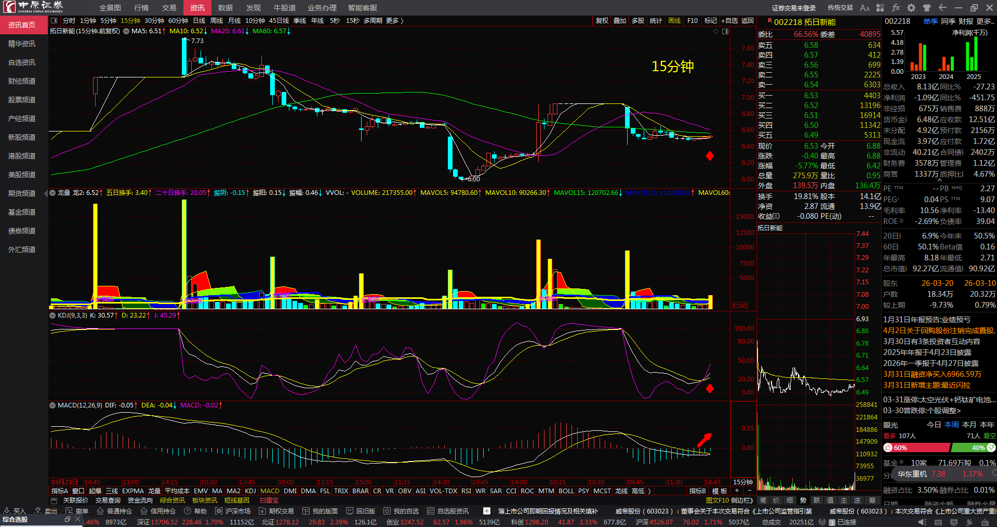Open the 交易 menu tab
997x527 pixels.
tap(169, 8)
